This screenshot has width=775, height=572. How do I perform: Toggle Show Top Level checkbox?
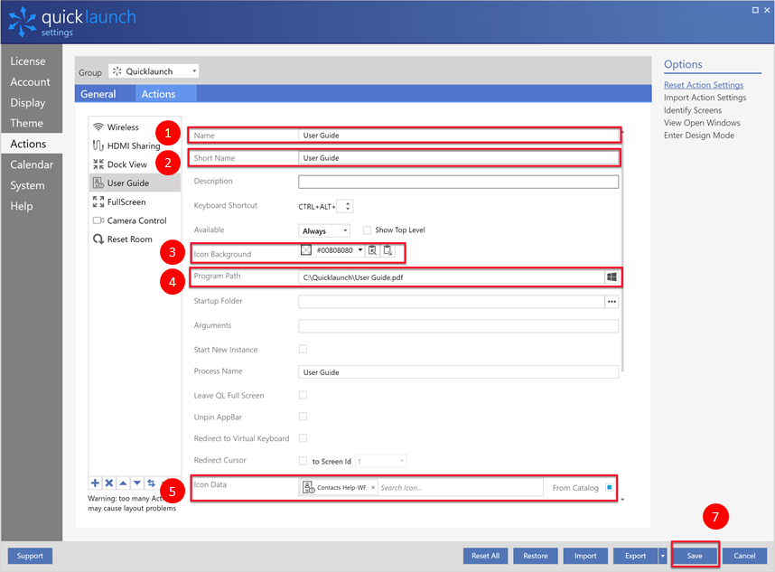pyautogui.click(x=367, y=230)
